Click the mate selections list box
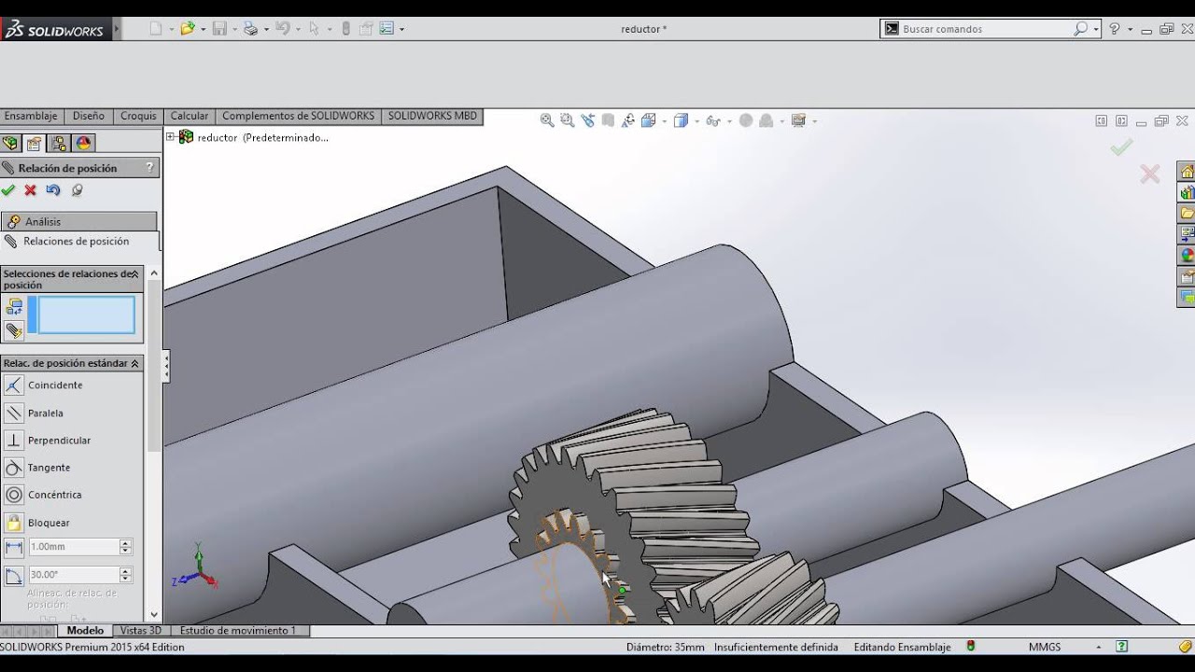Screen dimensions: 1195x672 pos(86,315)
